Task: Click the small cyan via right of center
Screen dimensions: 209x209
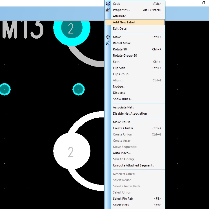Action: 79,89
